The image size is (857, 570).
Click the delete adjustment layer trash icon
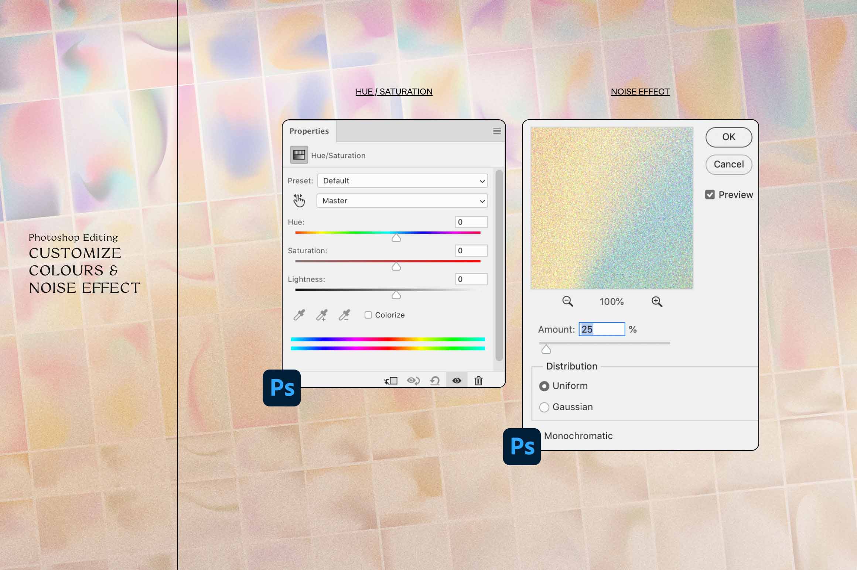coord(479,380)
